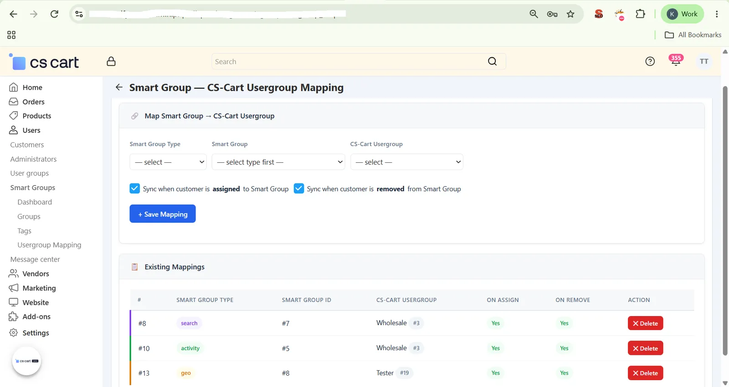Screen dimensions: 729x387
Task: Click the 'geo' type badge
Action: click(x=186, y=373)
